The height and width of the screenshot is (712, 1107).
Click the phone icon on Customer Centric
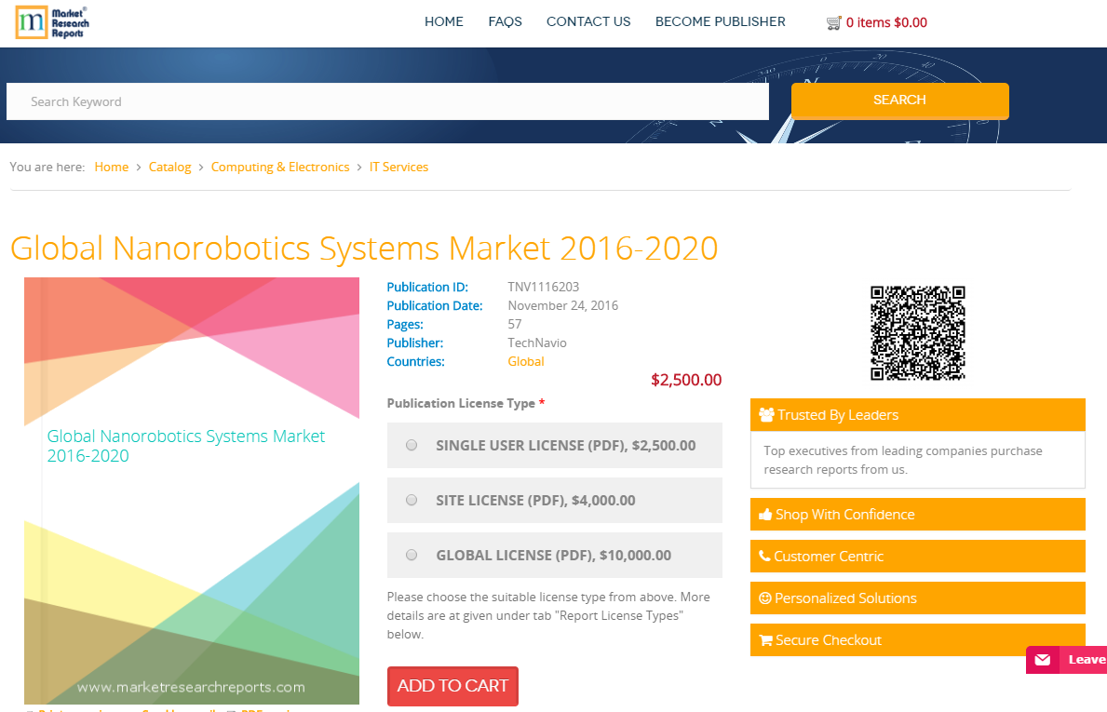(x=764, y=556)
